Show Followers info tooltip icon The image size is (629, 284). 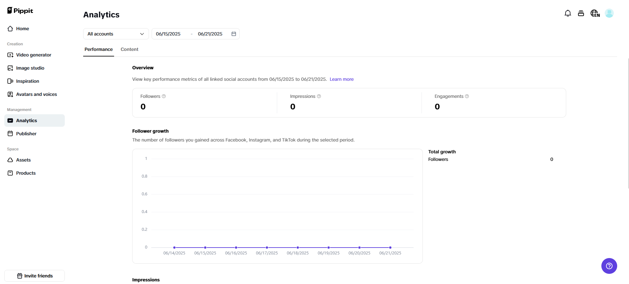164,96
